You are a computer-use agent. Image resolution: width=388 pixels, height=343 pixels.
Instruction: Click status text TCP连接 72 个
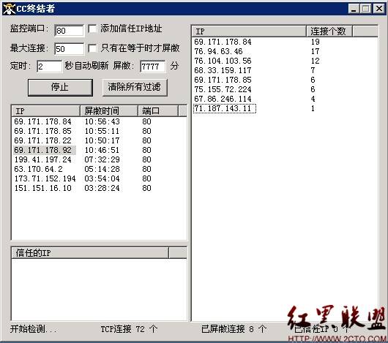129,329
